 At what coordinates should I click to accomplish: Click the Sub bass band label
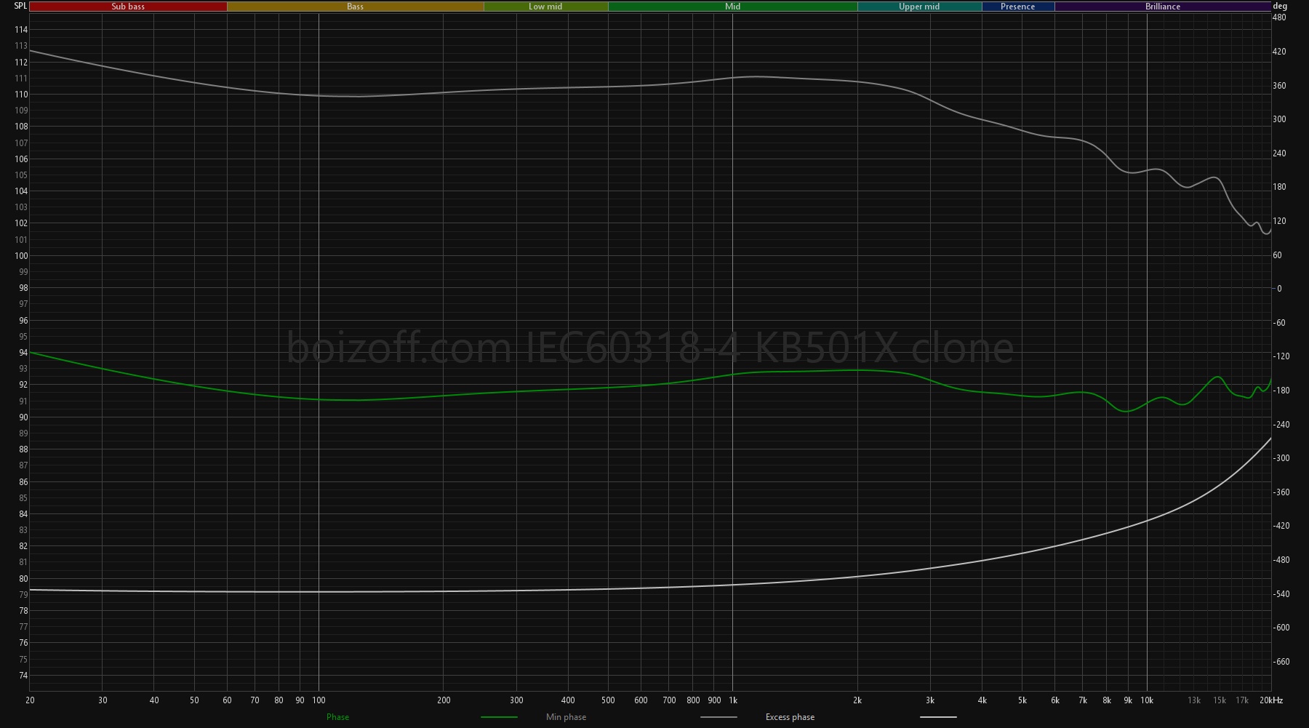coord(128,7)
